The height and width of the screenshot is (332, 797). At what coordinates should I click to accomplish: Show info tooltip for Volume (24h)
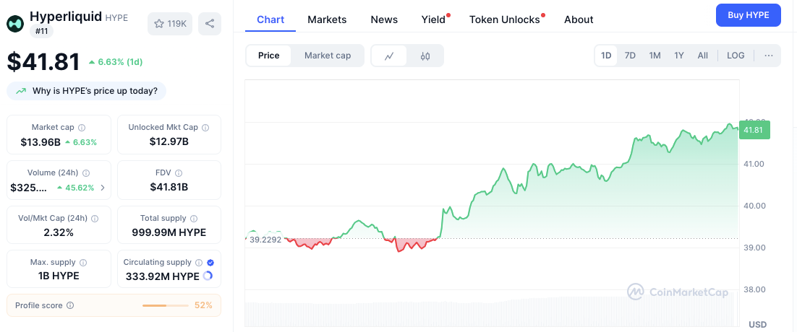(86, 172)
